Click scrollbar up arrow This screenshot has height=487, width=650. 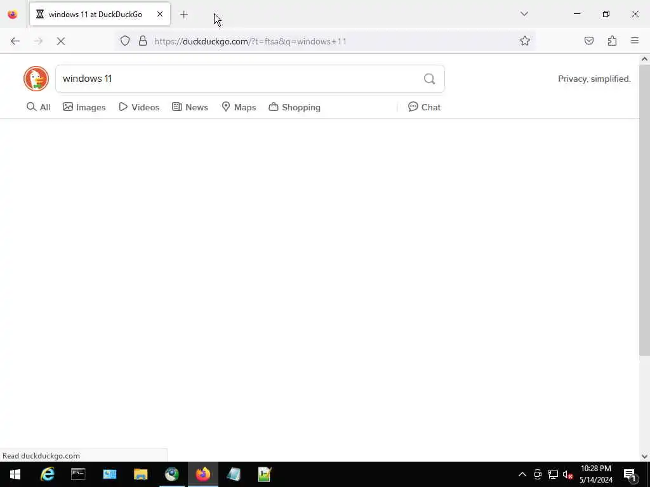(644, 59)
